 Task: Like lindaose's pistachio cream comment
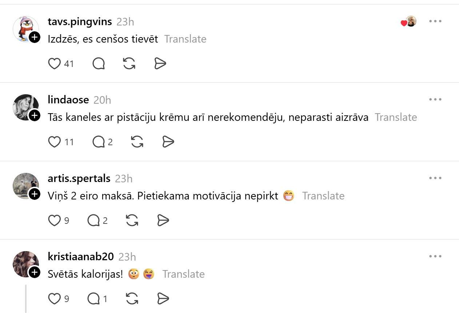(x=55, y=142)
